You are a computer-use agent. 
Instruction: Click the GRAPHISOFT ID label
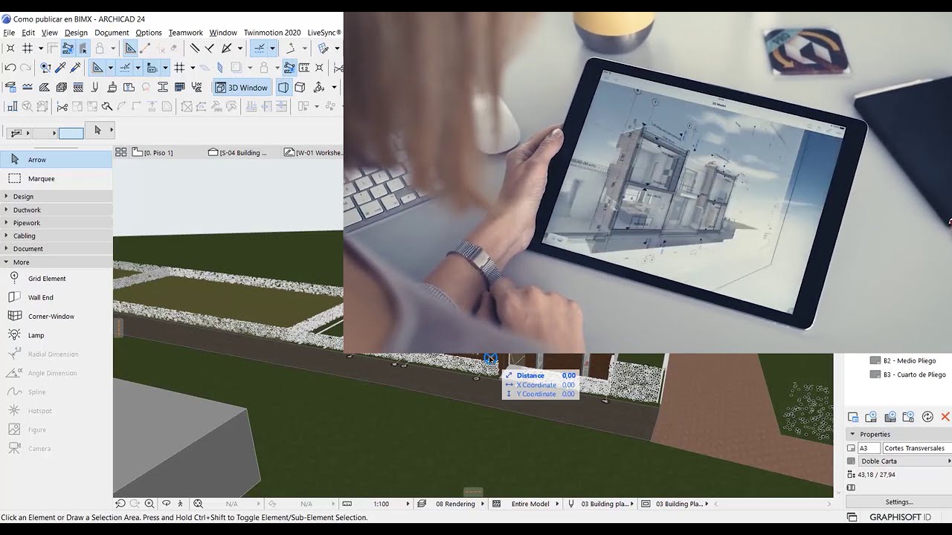click(900, 517)
